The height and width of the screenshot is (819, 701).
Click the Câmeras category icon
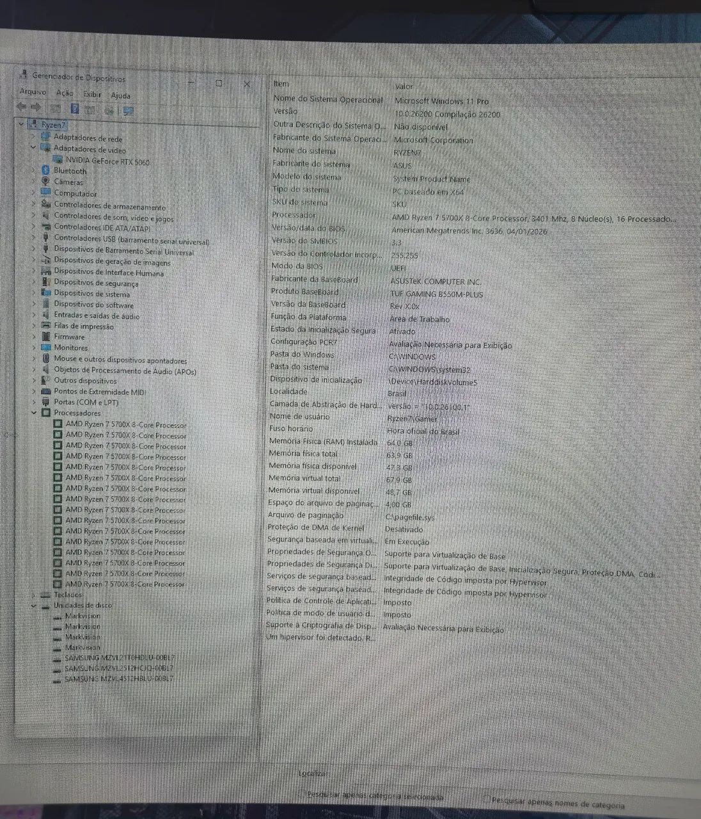[x=45, y=181]
